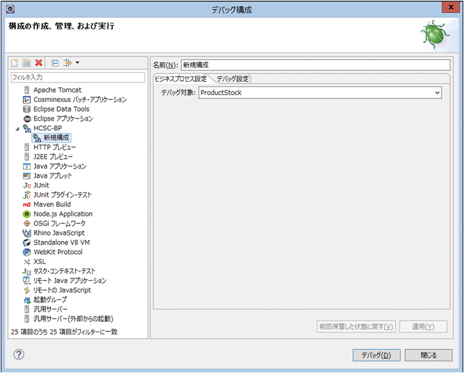Click the Rhino JavaScript icon
The image size is (464, 373).
point(27,233)
